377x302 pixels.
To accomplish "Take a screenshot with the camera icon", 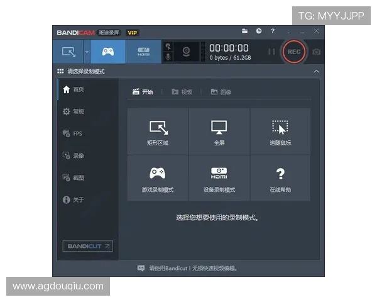I will click(x=317, y=52).
